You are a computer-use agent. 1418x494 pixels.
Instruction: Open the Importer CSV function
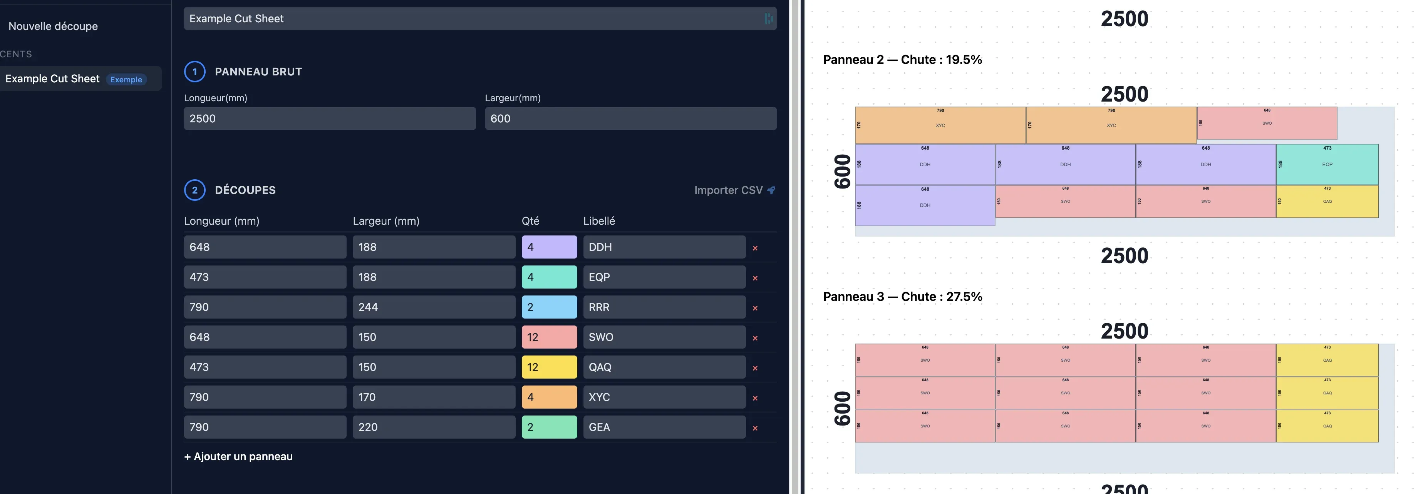728,190
